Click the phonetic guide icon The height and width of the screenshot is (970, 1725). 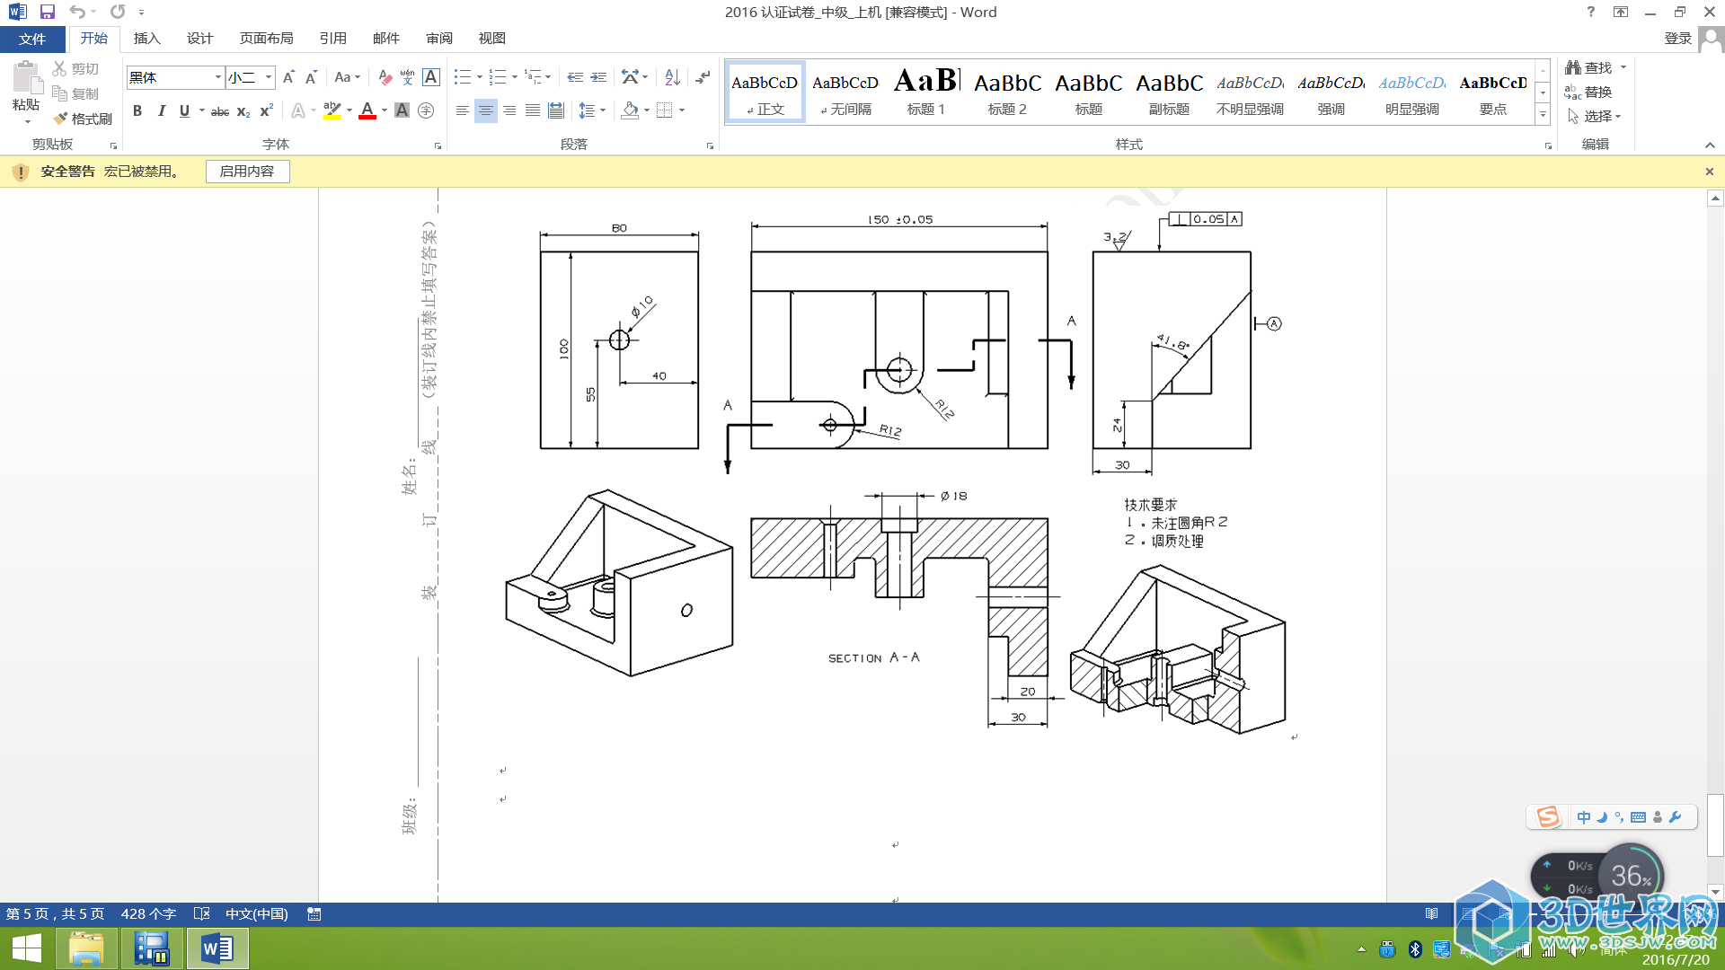click(x=408, y=77)
